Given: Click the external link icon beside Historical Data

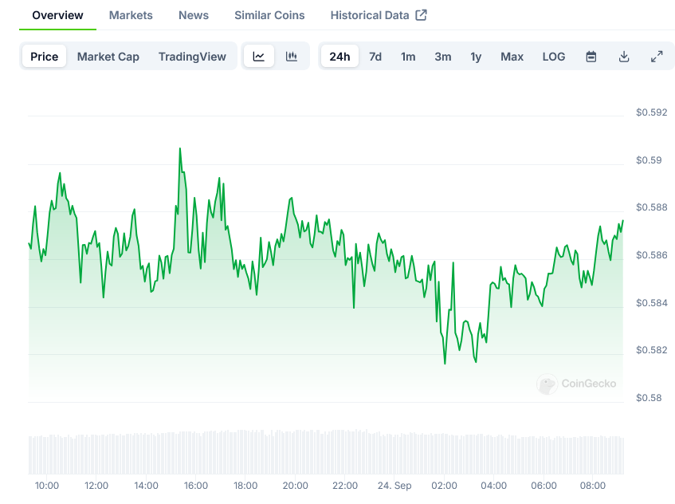Looking at the screenshot, I should (x=422, y=15).
